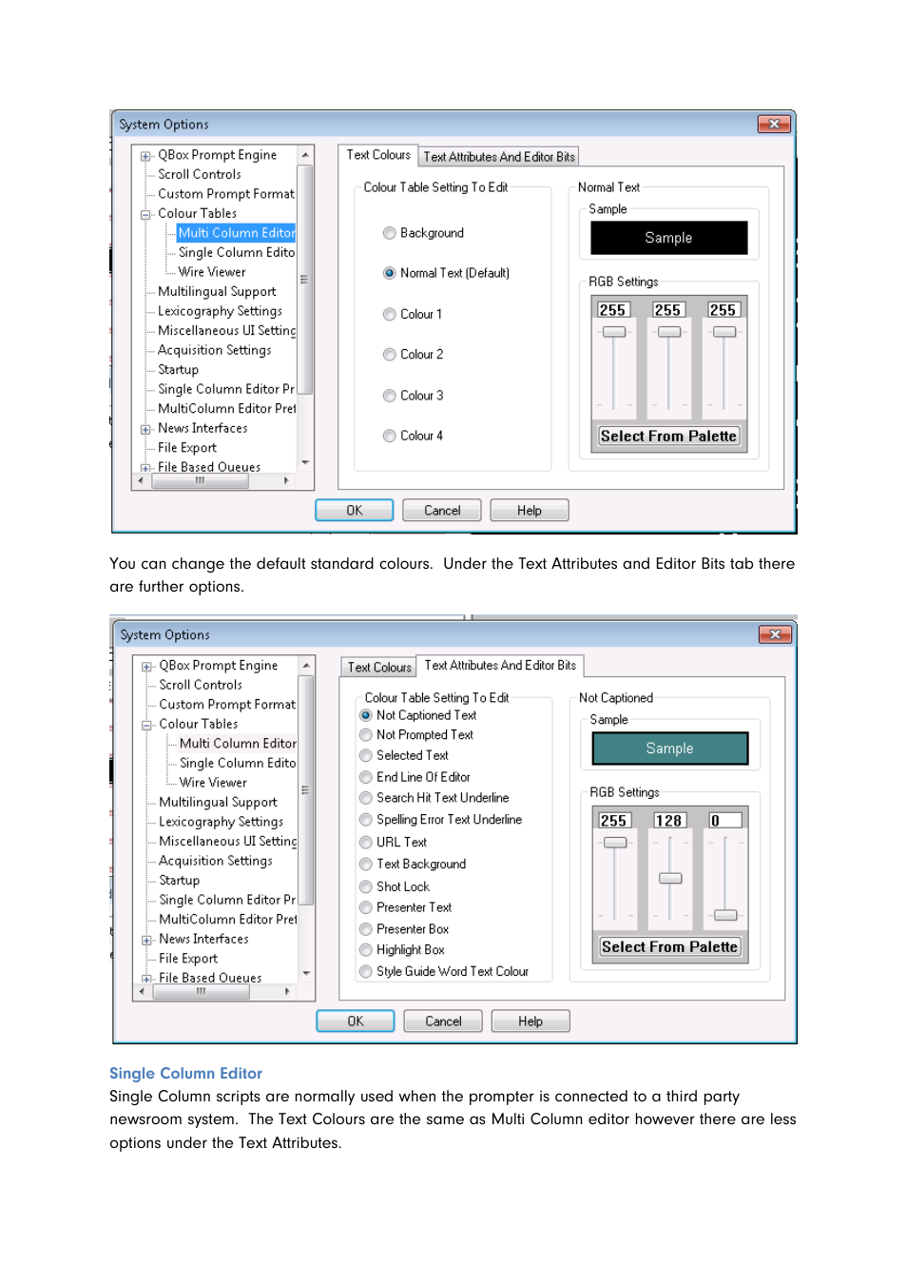Select Startup in the upper tree
907x1284 pixels.
[178, 370]
